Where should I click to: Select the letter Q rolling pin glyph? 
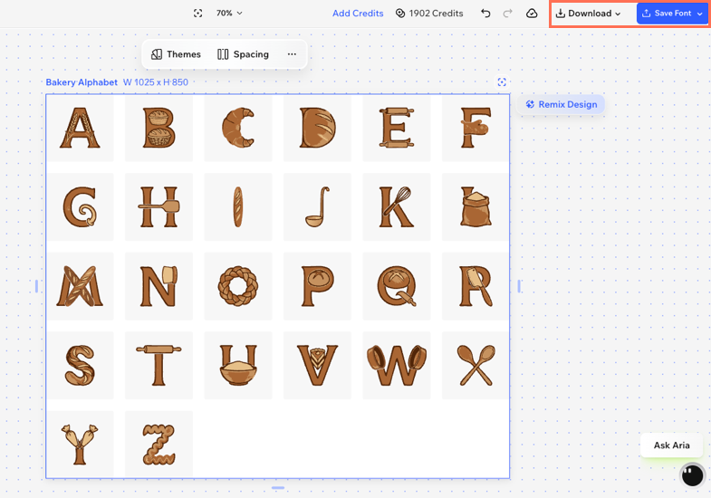397,286
